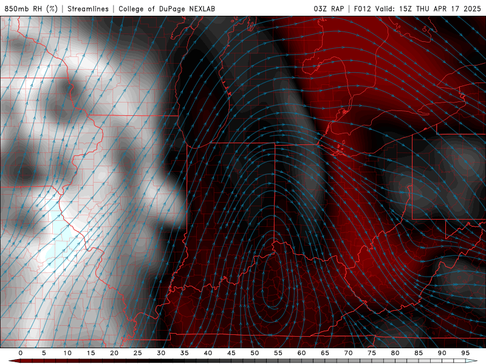Click the "10" label on color scale
Image resolution: width=486 pixels, height=364 pixels.
click(67, 353)
